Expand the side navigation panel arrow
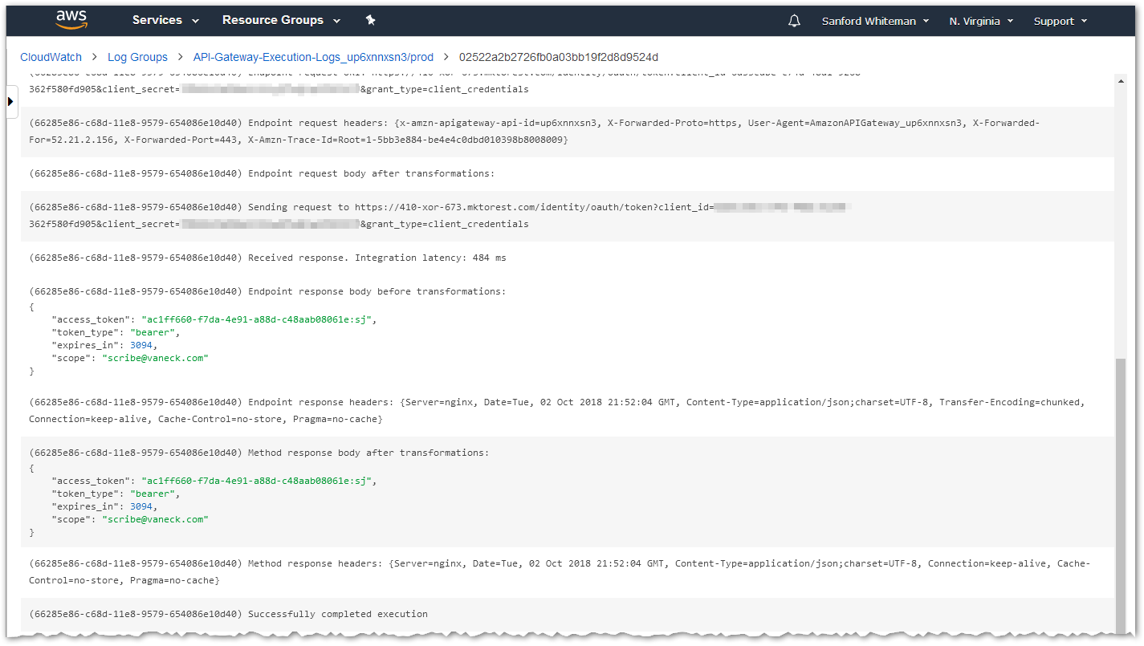Image resolution: width=1144 pixels, height=646 pixels. coord(11,101)
